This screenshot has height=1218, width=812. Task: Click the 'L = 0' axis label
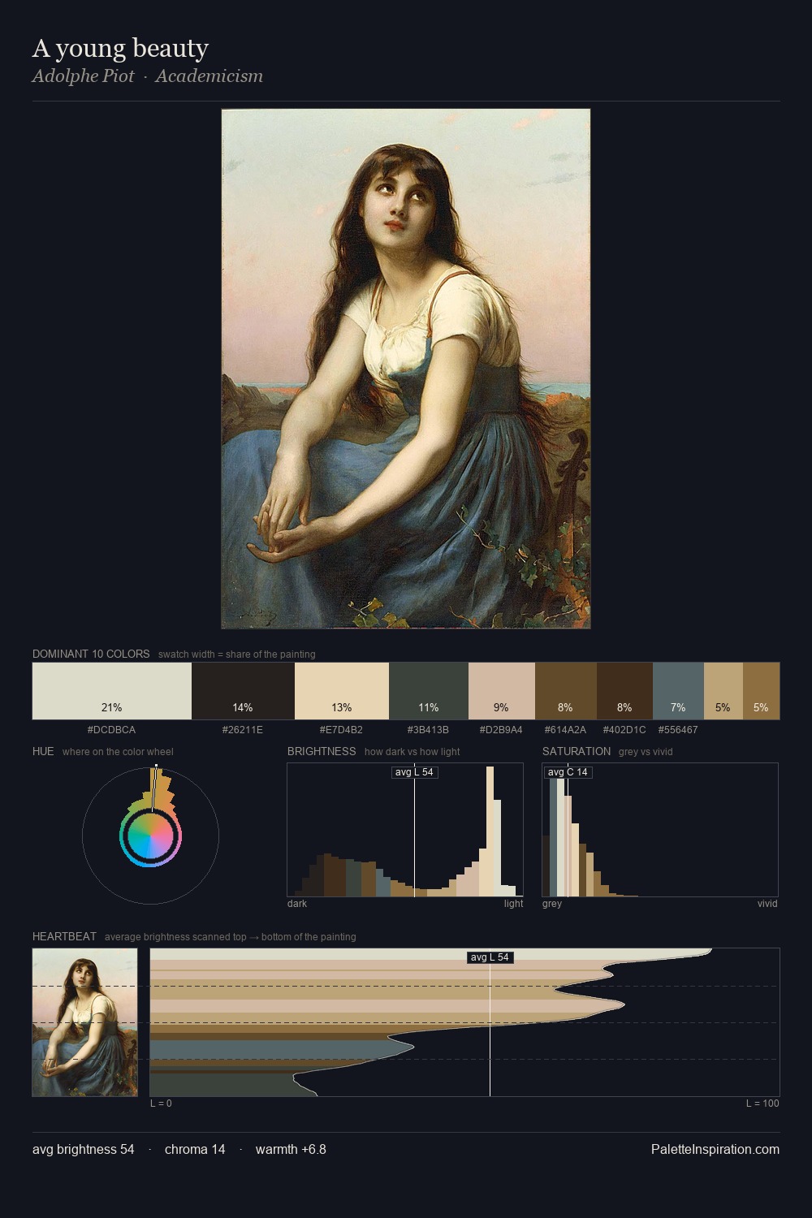pyautogui.click(x=161, y=1104)
